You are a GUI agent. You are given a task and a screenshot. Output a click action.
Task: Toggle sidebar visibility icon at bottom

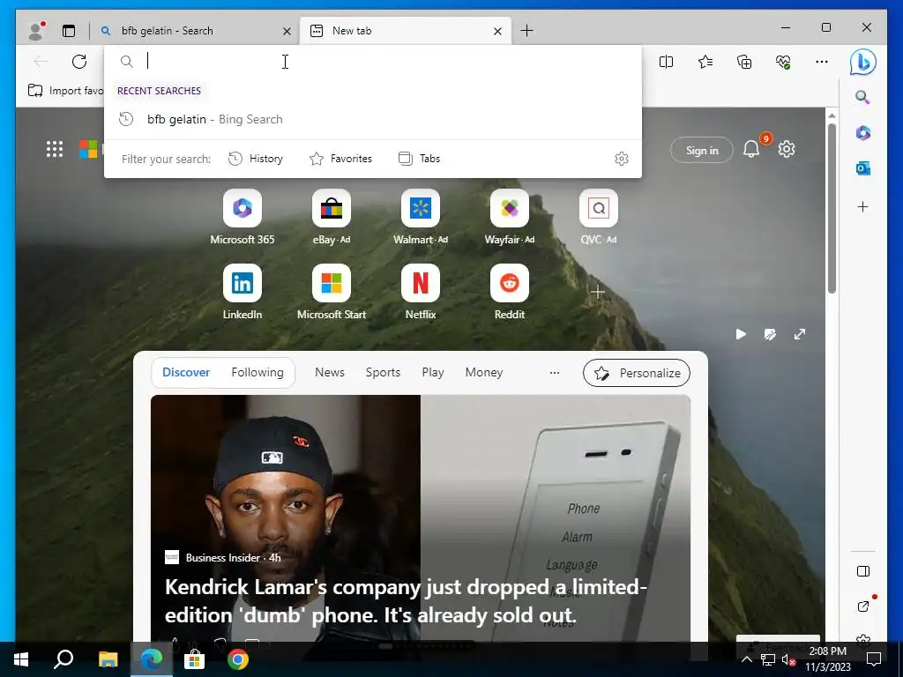click(x=862, y=571)
